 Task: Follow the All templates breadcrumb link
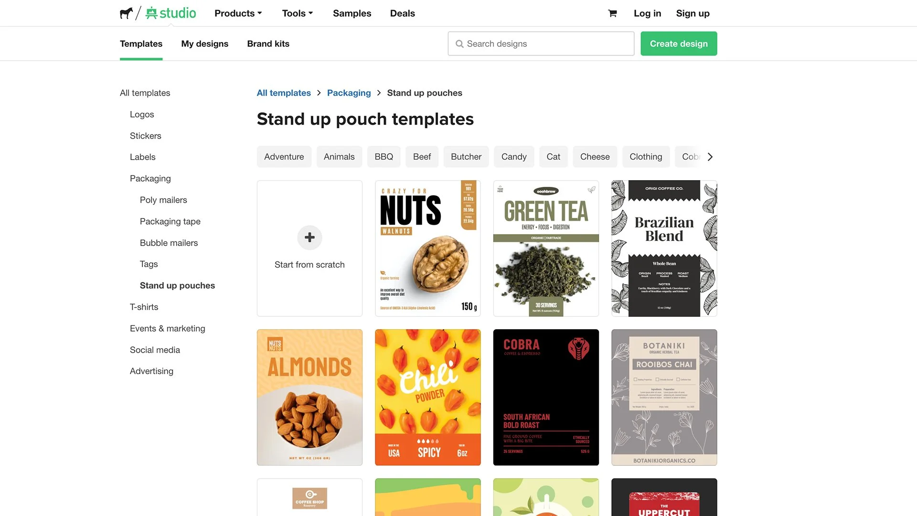coord(284,93)
